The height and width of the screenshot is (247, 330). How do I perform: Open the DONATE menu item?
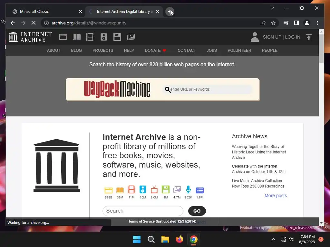[155, 50]
